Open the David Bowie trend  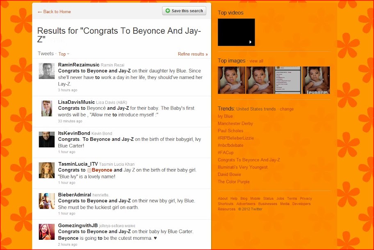click(229, 175)
